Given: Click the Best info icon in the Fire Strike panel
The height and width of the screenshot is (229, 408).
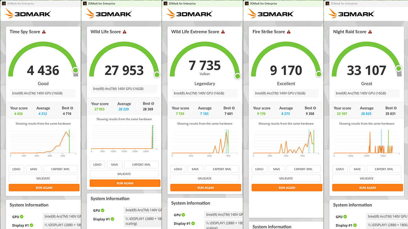Looking at the screenshot, I should 315,108.
